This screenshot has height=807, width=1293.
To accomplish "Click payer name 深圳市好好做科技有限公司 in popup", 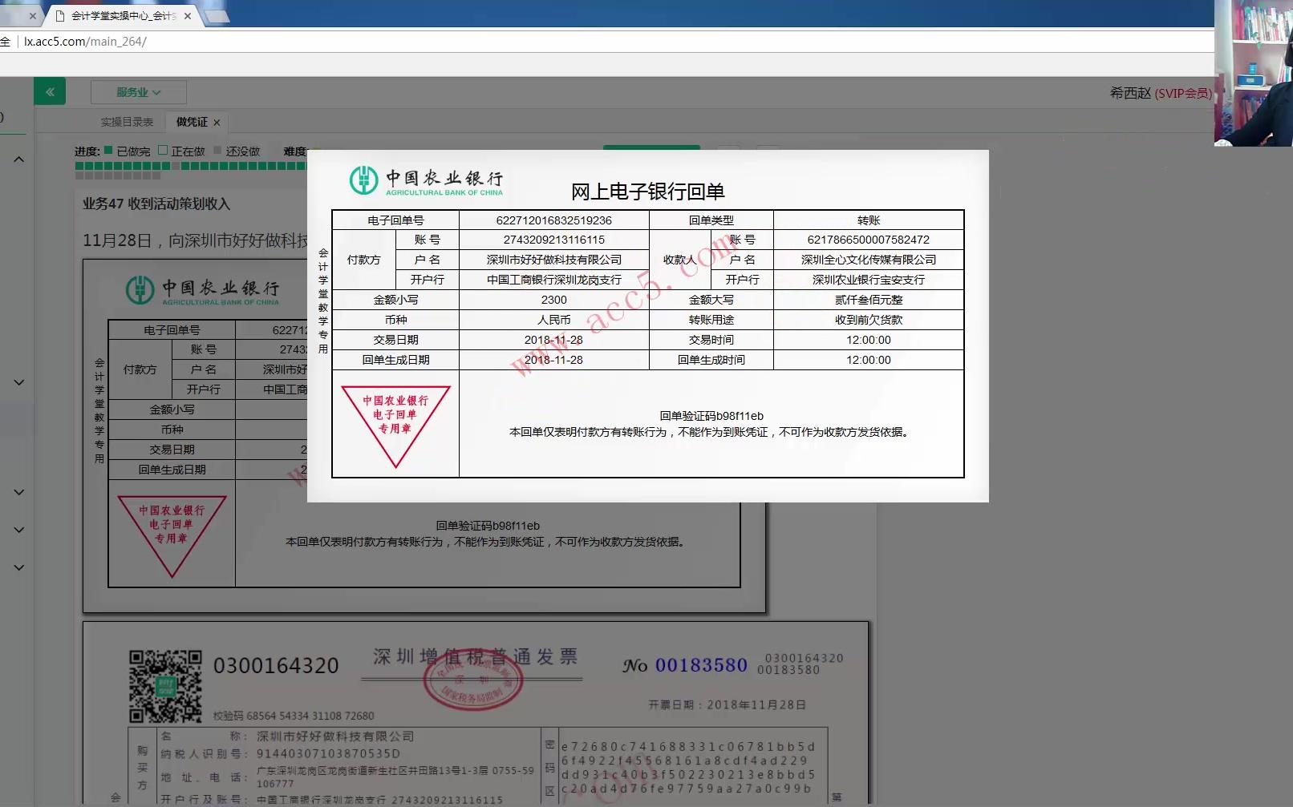I will coord(553,260).
